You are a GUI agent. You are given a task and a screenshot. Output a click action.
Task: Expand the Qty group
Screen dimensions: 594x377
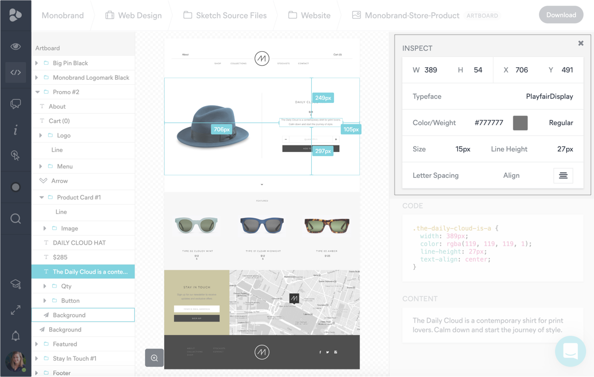pyautogui.click(x=45, y=286)
